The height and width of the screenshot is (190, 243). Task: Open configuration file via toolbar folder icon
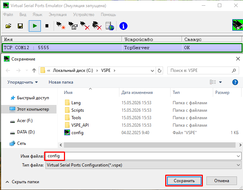(8, 26)
